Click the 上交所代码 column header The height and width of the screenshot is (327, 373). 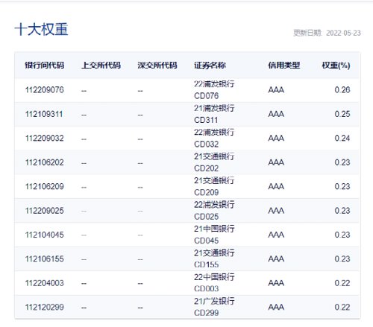[x=101, y=66]
